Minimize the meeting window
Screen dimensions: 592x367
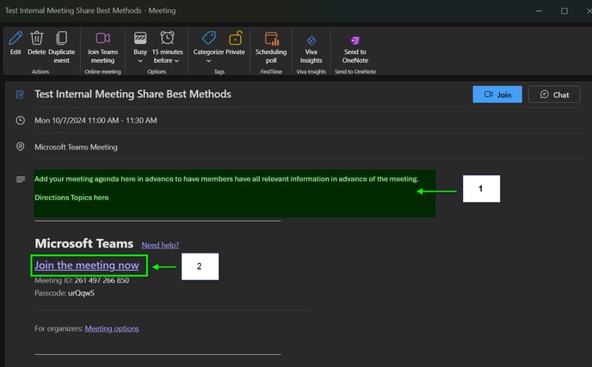click(540, 10)
